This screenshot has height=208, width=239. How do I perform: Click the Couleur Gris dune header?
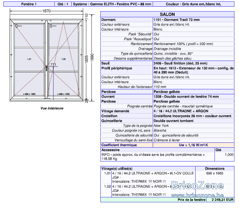click(194, 4)
